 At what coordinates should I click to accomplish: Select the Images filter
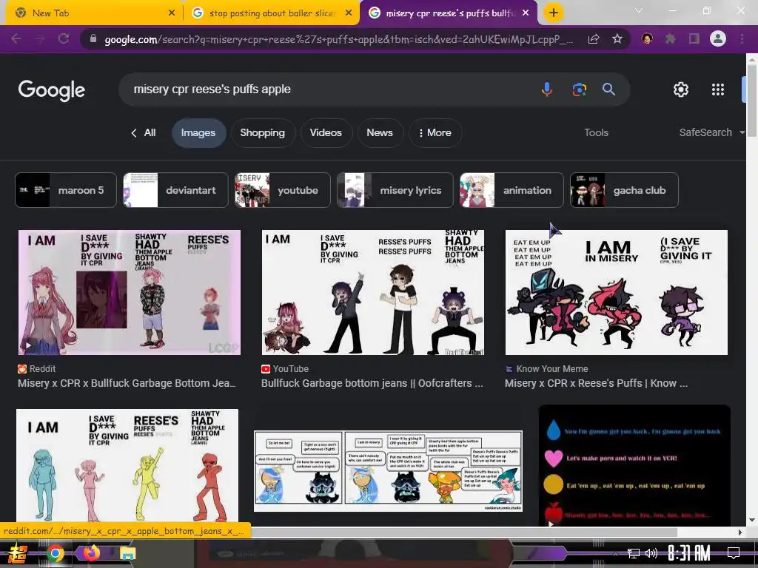pyautogui.click(x=198, y=133)
